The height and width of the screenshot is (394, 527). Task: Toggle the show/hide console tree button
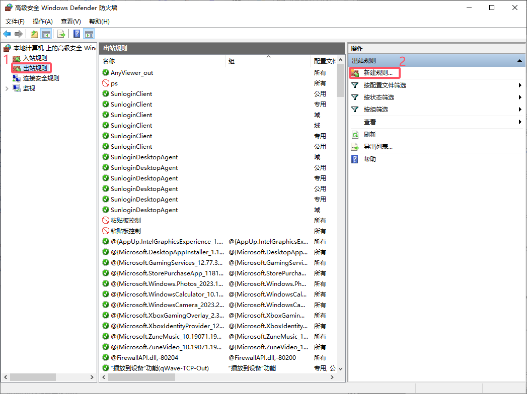click(x=46, y=34)
